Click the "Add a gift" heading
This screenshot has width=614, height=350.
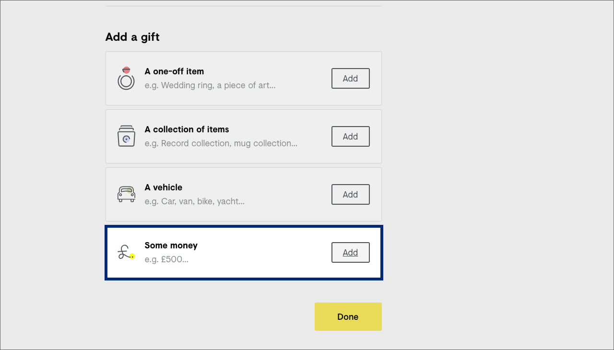[132, 37]
